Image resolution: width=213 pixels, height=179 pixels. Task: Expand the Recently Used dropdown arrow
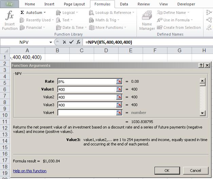pos(53,20)
